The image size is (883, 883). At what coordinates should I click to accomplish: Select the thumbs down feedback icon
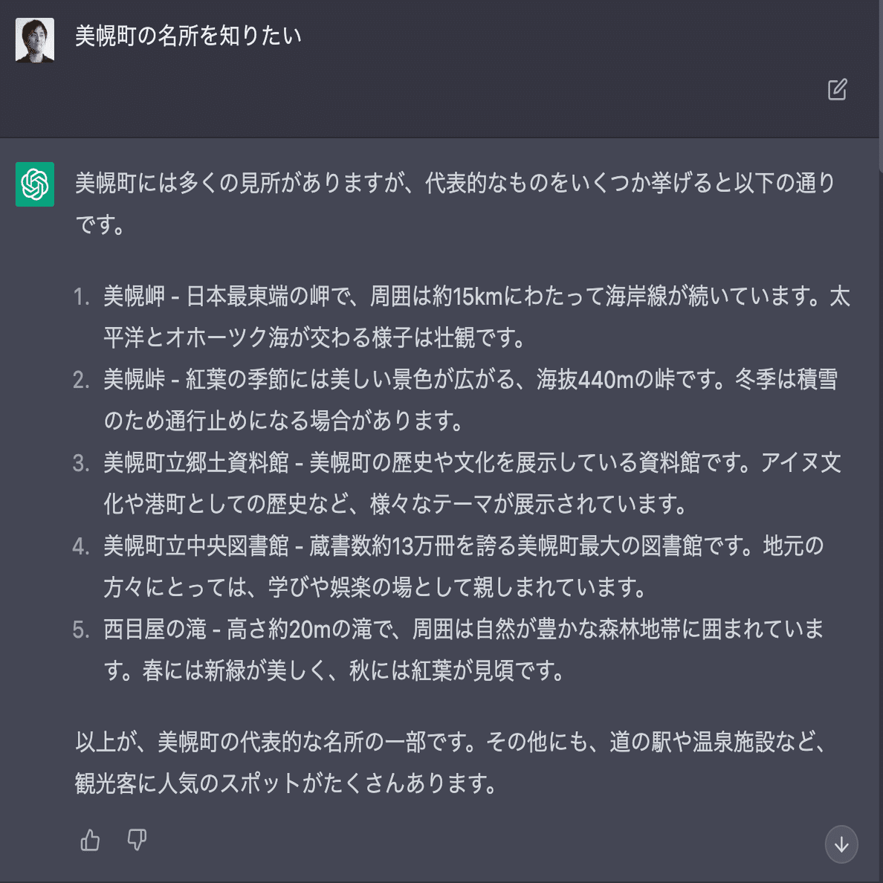(x=137, y=839)
